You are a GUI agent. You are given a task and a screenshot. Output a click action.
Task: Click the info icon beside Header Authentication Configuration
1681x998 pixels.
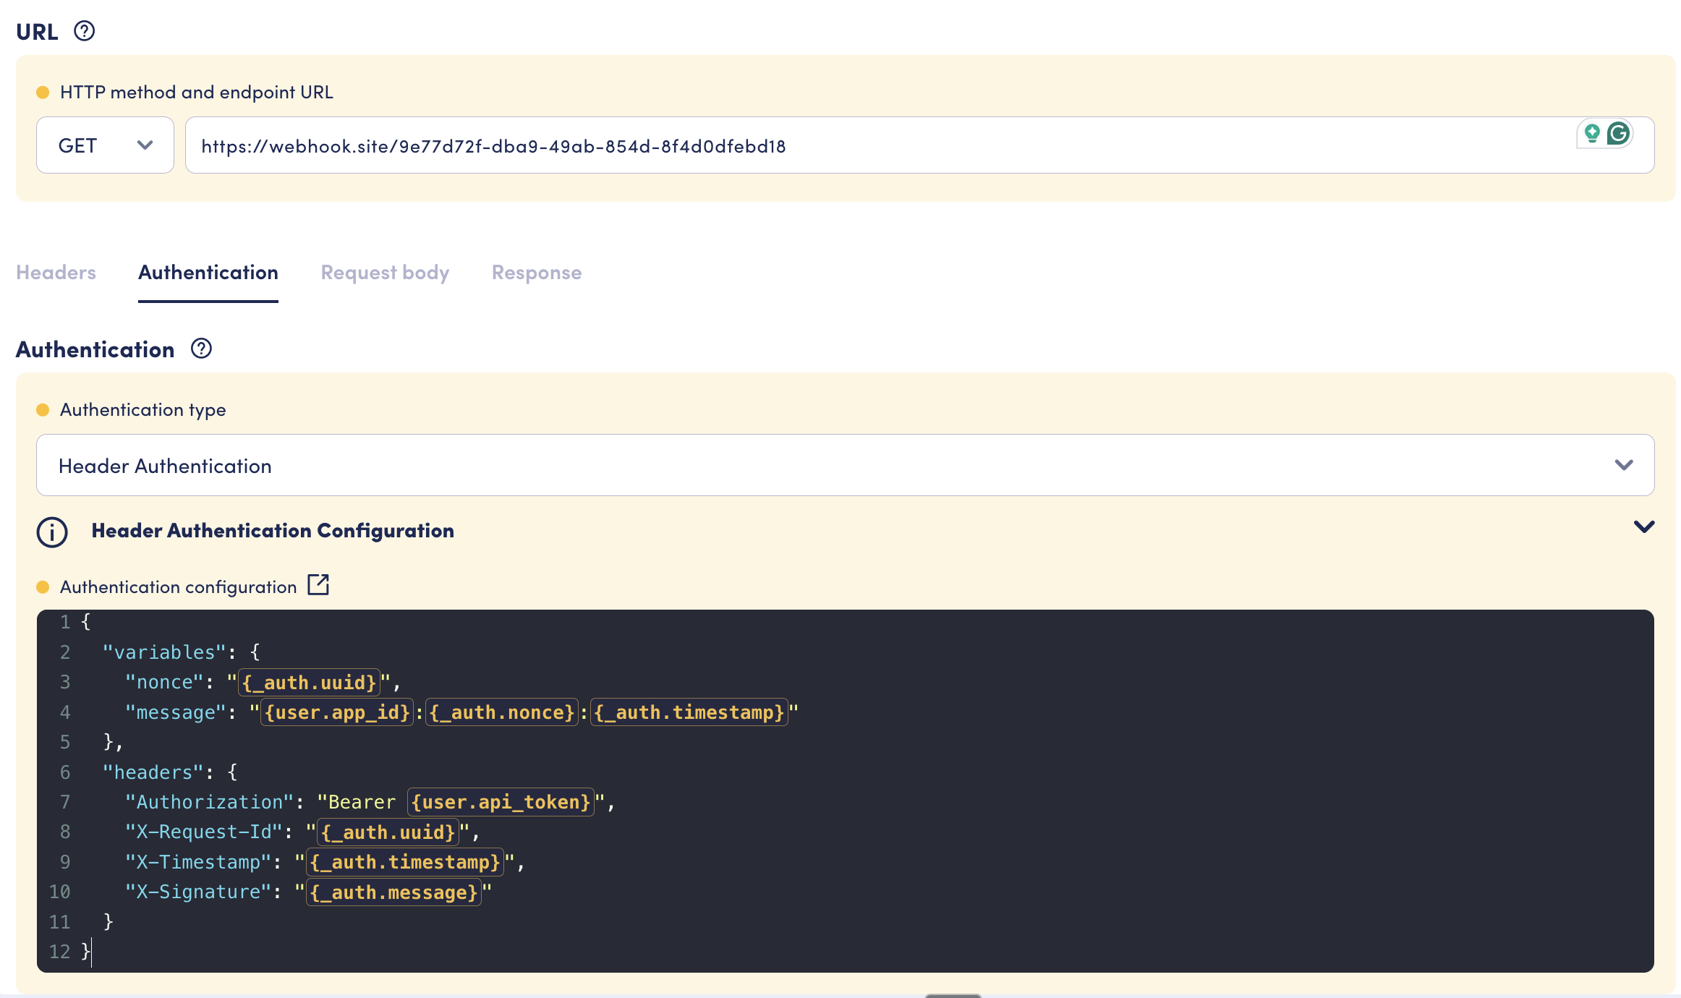click(x=52, y=532)
